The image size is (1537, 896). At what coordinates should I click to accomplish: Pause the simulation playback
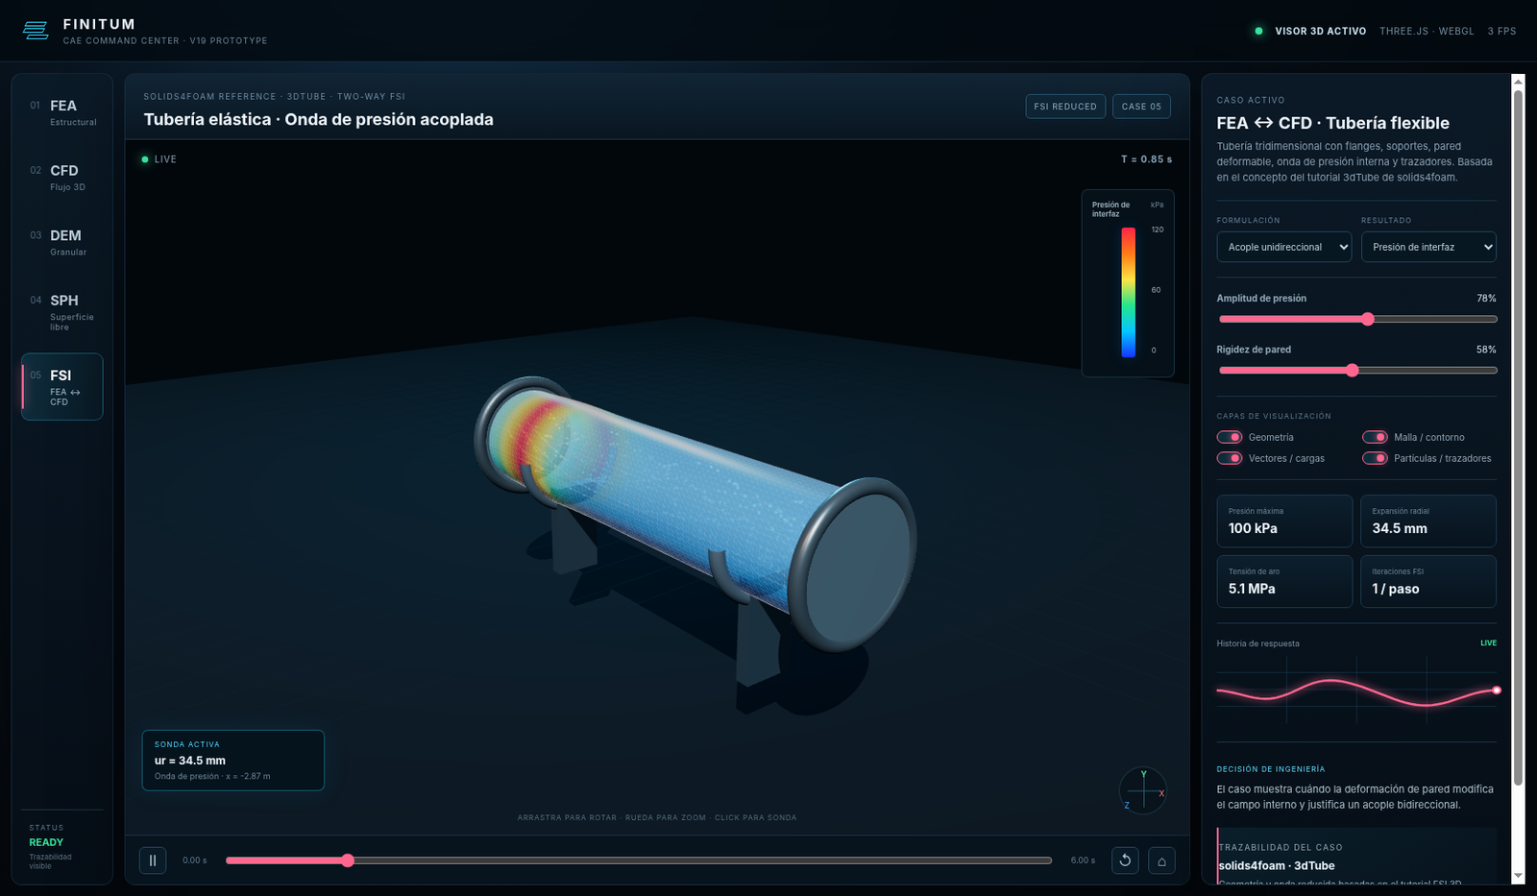pos(153,860)
